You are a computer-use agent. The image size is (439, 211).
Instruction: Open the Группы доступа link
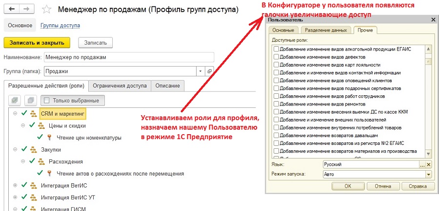point(60,25)
